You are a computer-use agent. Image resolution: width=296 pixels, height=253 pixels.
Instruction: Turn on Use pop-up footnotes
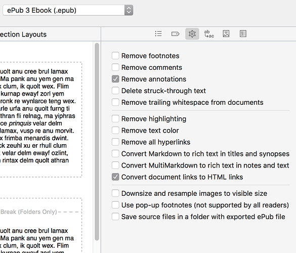point(115,205)
